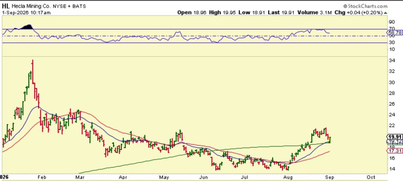This screenshot has width=403, height=181.
Task: Click the black RSI overbought shaded area
Action: pyautogui.click(x=27, y=27)
